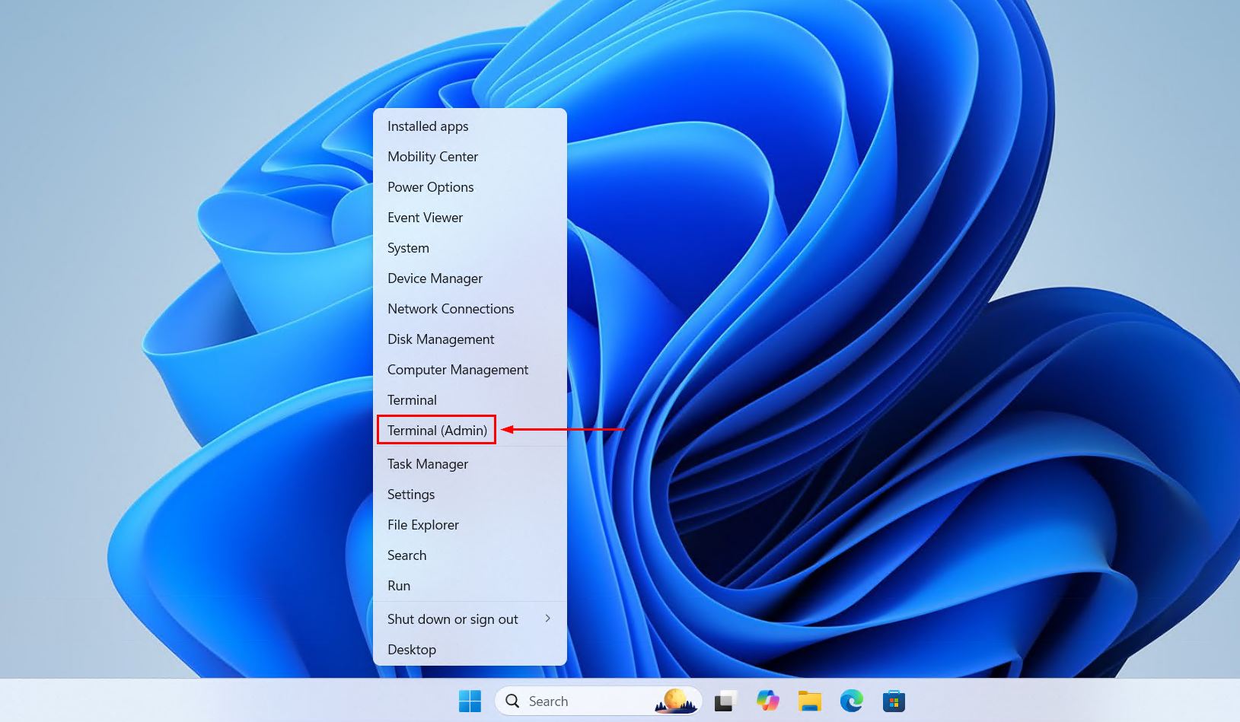
Task: Select File Explorer menu entry
Action: coord(470,525)
